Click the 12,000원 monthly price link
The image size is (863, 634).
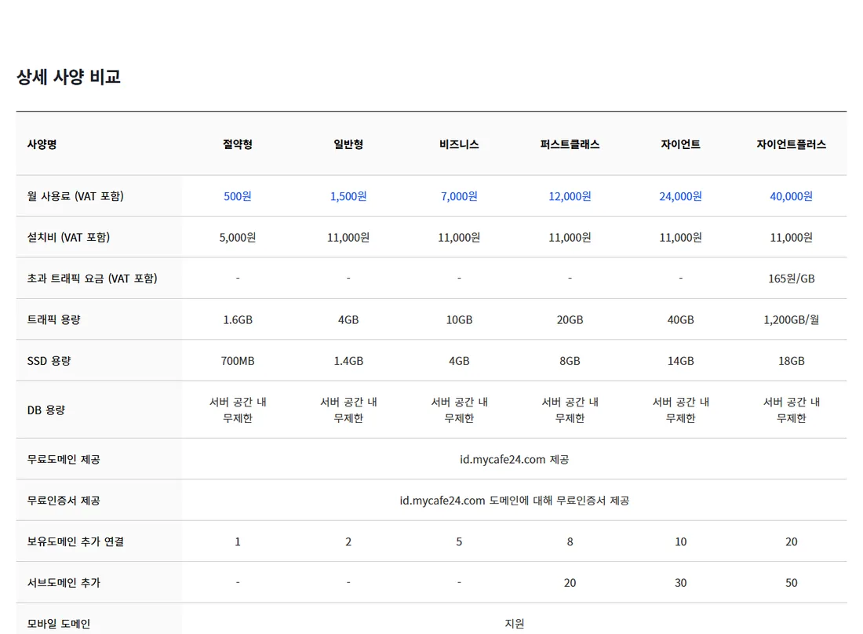coord(570,196)
